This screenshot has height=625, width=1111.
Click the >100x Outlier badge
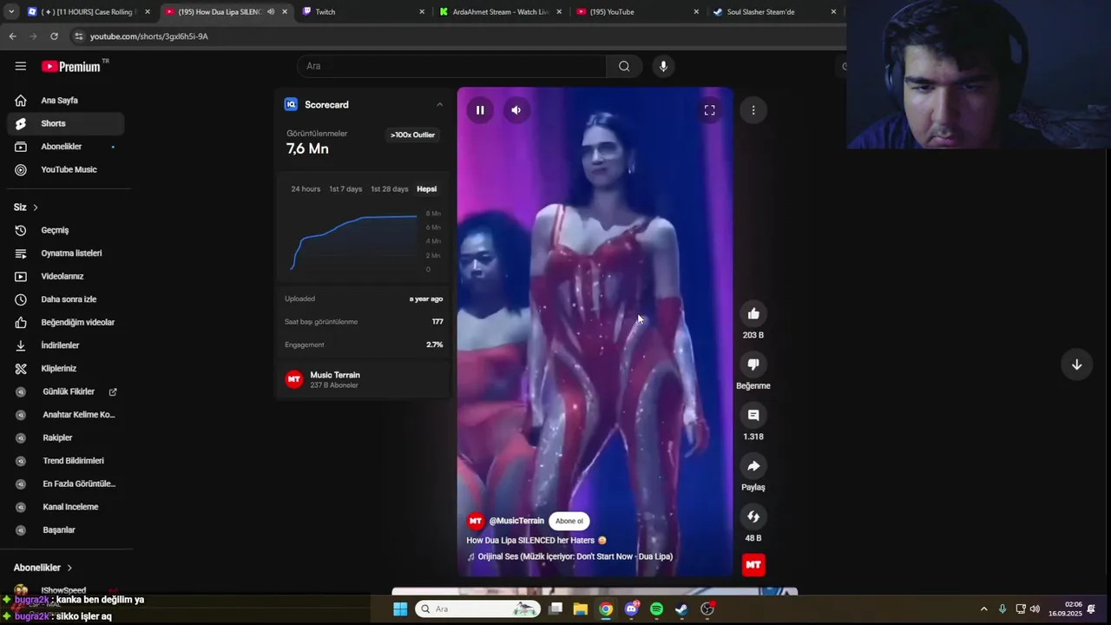412,135
